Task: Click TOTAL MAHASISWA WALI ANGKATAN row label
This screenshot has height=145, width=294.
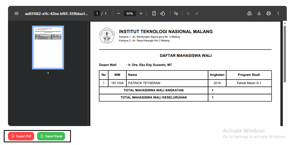Action: click(x=154, y=90)
